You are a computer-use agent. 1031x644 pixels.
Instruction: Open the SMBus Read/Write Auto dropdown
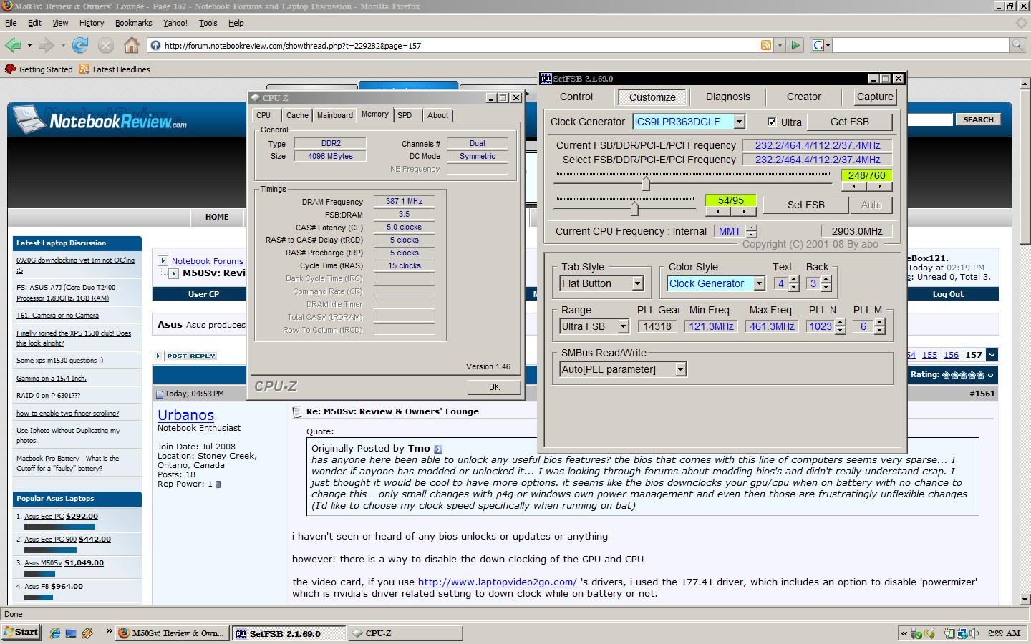[x=680, y=369]
